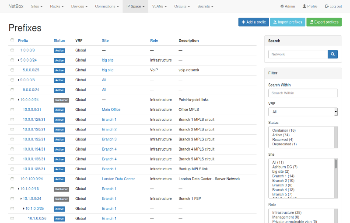Click the magnifier search button
The image size is (350, 223).
click(332, 54)
